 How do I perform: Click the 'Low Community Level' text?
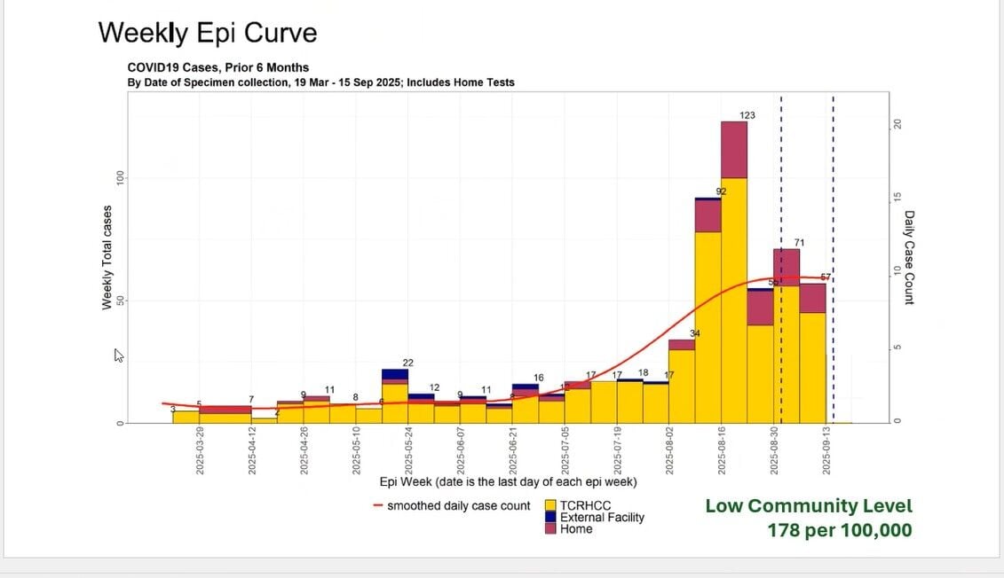[808, 506]
